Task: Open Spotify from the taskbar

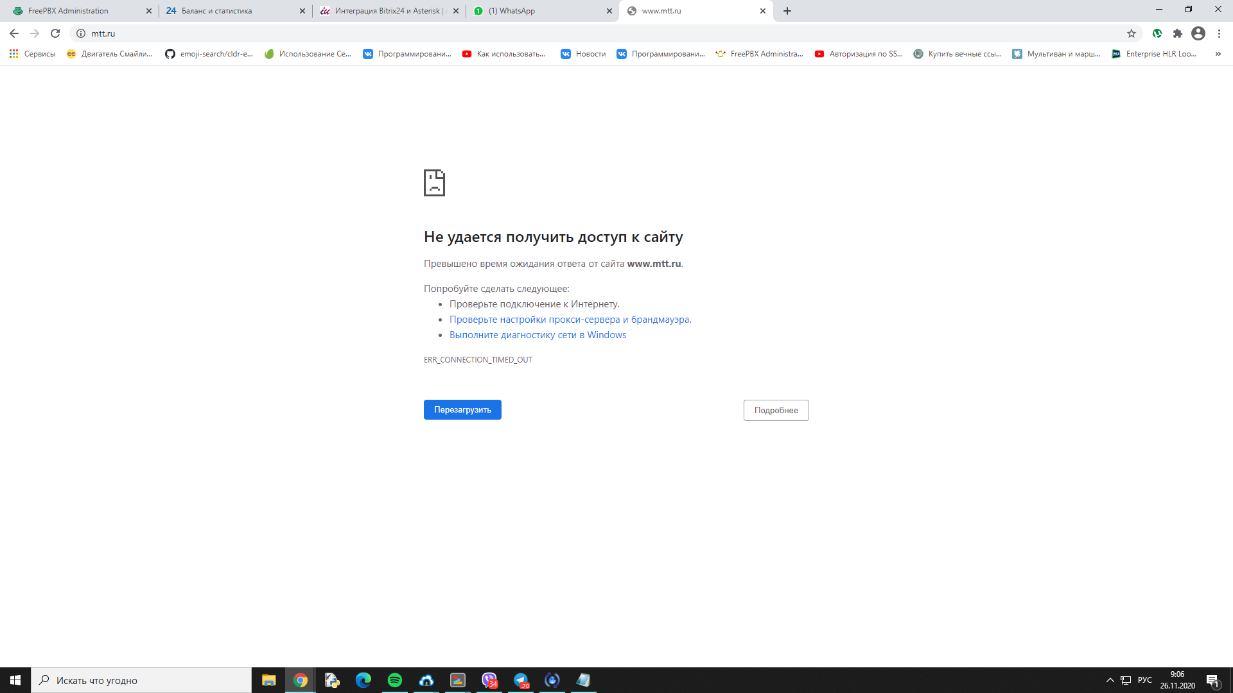Action: 394,680
